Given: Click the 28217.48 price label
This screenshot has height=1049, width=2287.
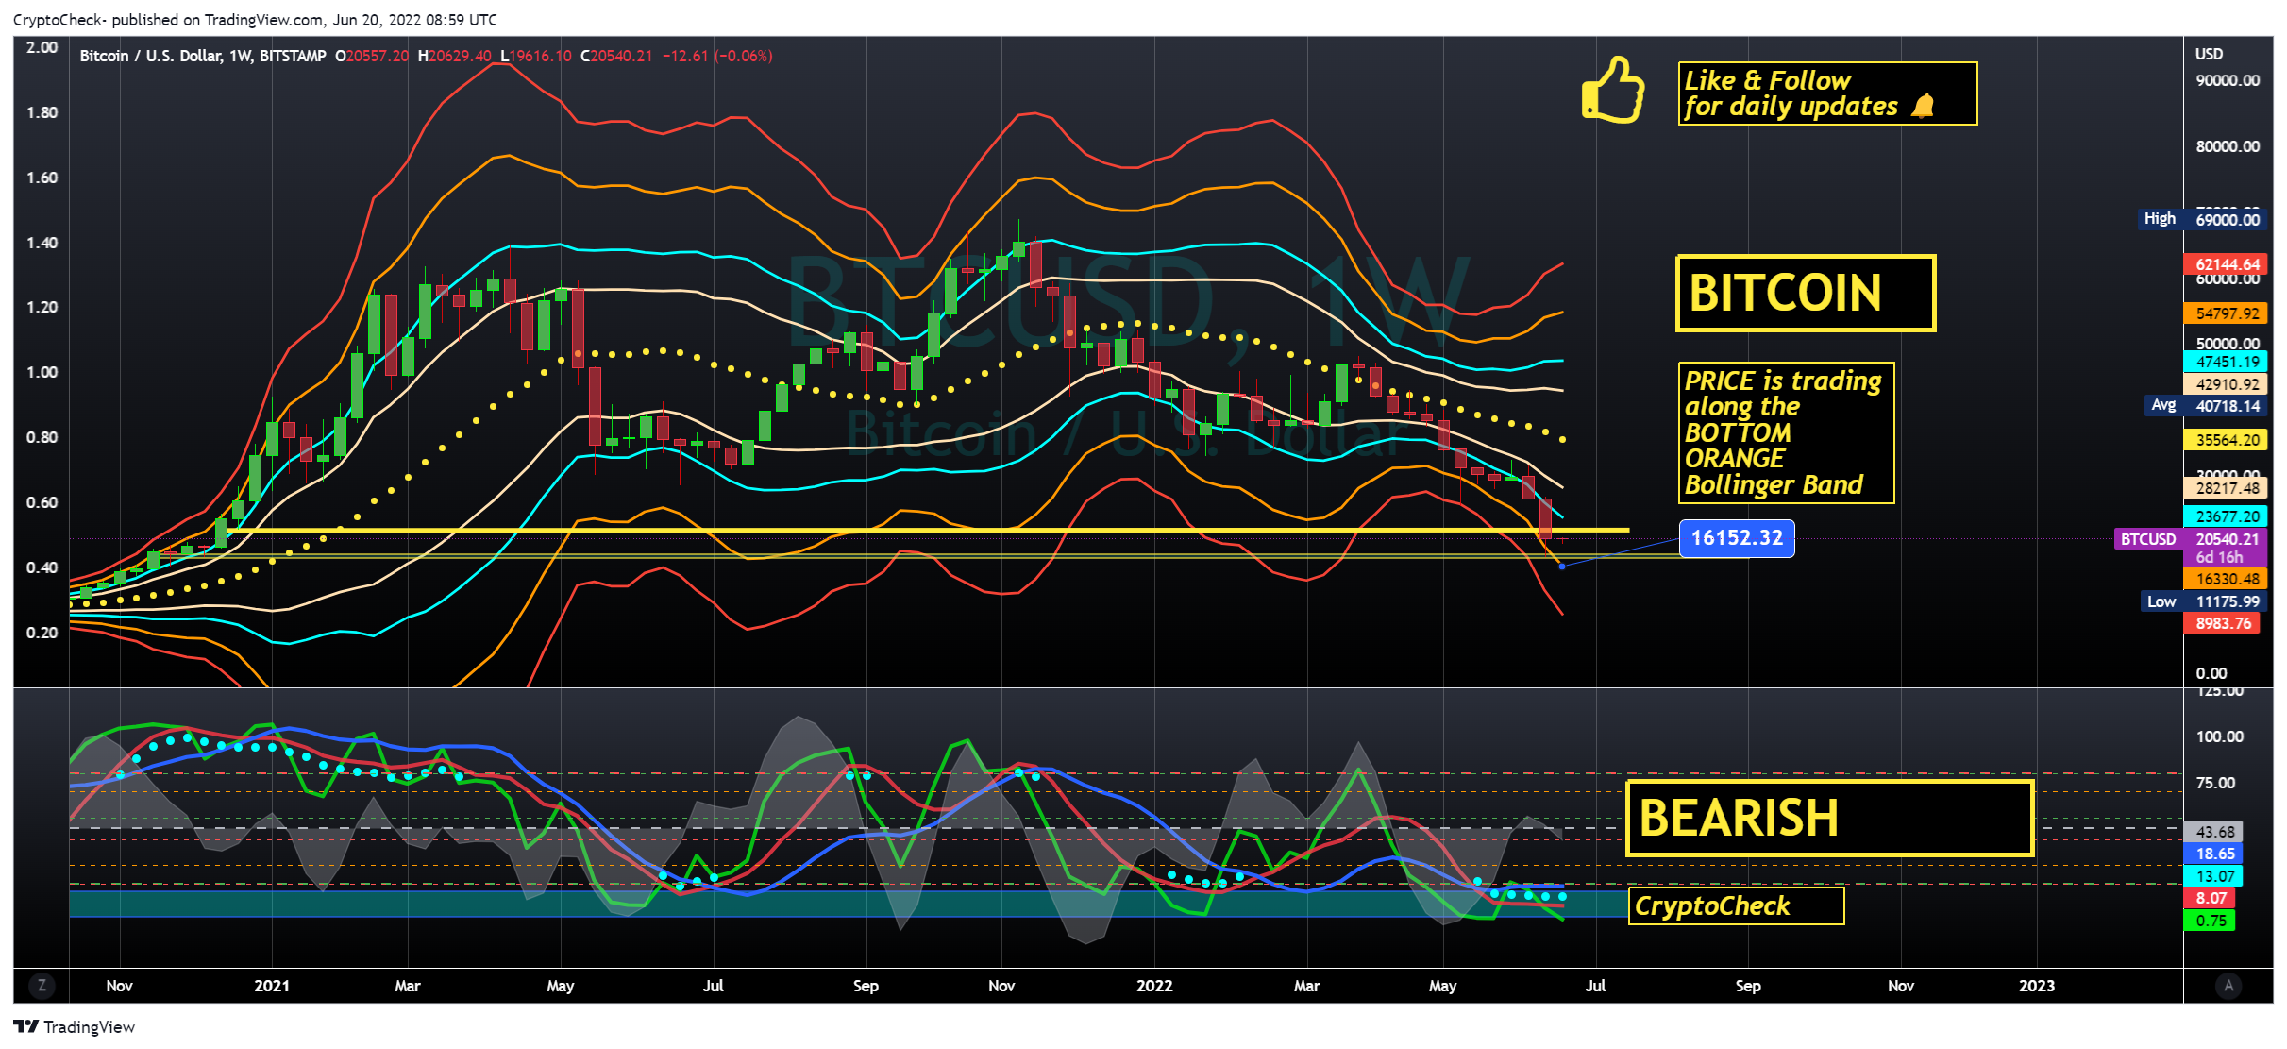Looking at the screenshot, I should 2226,488.
